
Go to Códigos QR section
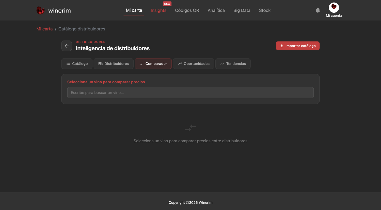pyautogui.click(x=187, y=10)
